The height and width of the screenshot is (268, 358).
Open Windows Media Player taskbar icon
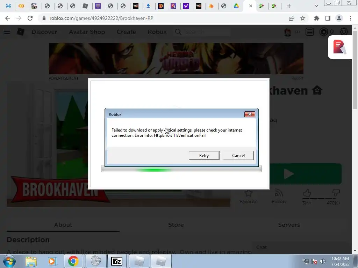coord(52,261)
